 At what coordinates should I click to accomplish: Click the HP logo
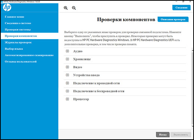[7, 7]
